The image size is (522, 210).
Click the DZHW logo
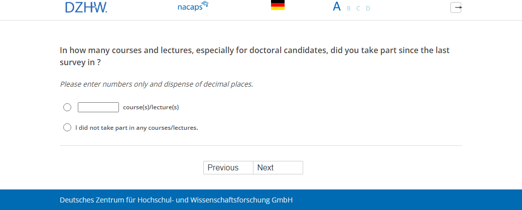point(86,7)
